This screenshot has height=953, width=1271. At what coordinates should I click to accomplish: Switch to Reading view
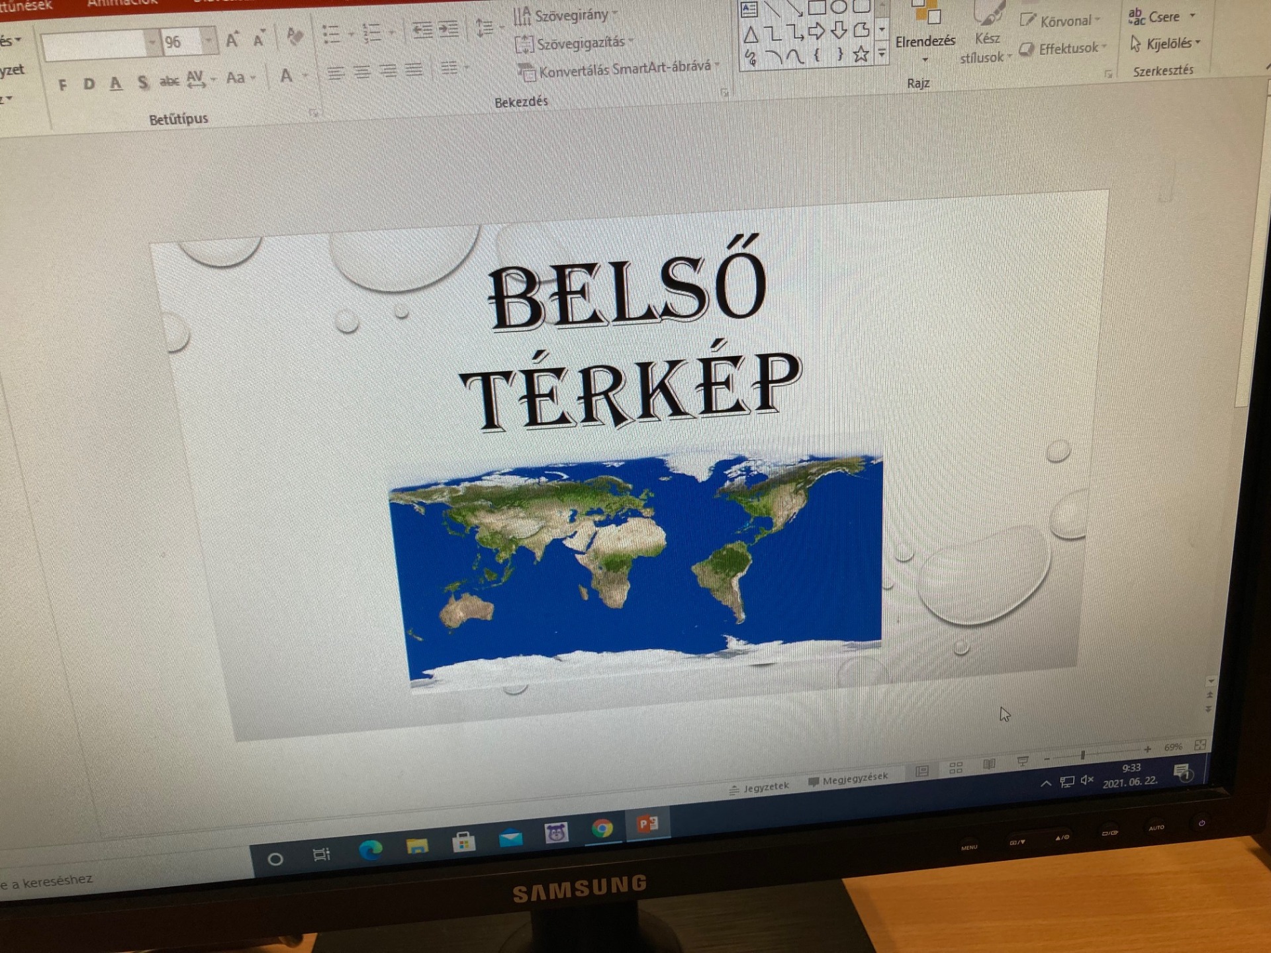[990, 764]
